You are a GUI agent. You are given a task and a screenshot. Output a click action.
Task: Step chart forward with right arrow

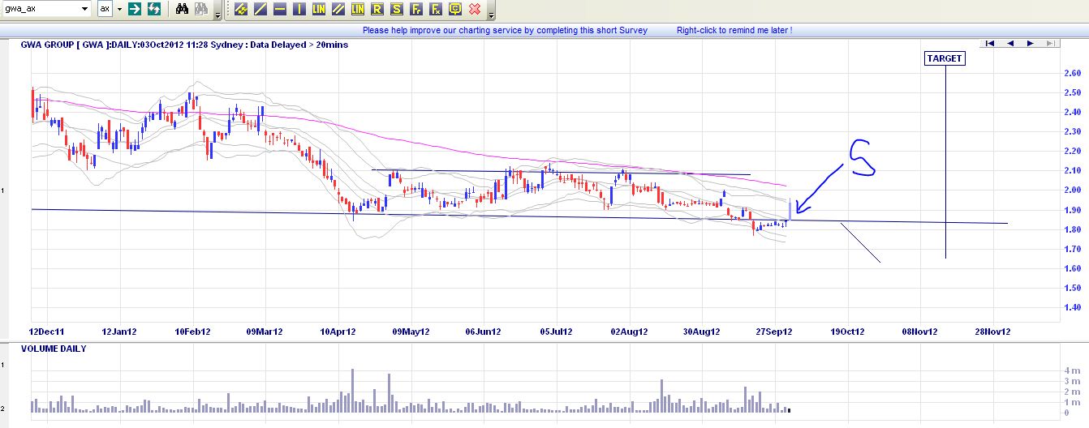[x=1030, y=44]
